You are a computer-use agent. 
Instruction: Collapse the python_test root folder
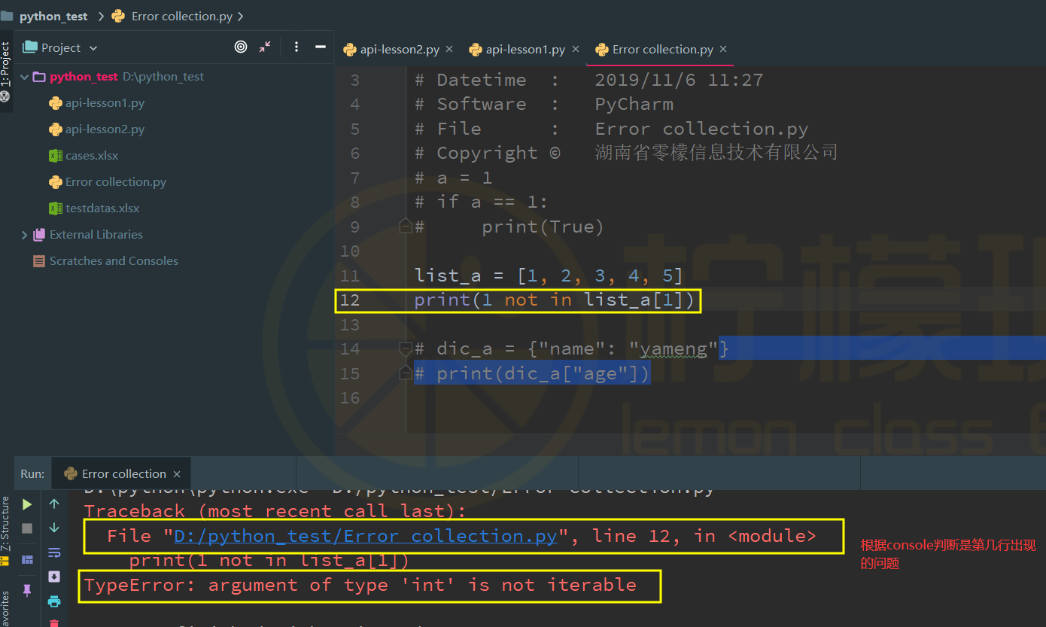pos(25,77)
